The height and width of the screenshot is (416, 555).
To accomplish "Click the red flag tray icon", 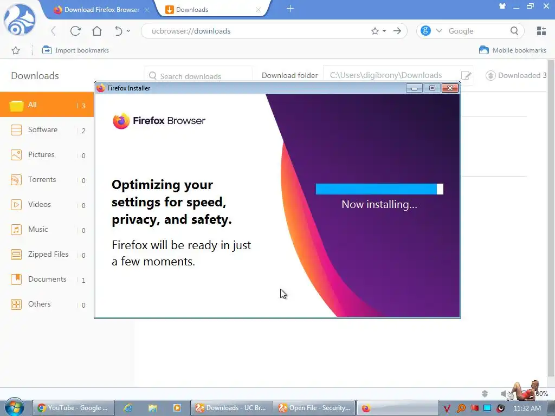I will click(x=475, y=408).
